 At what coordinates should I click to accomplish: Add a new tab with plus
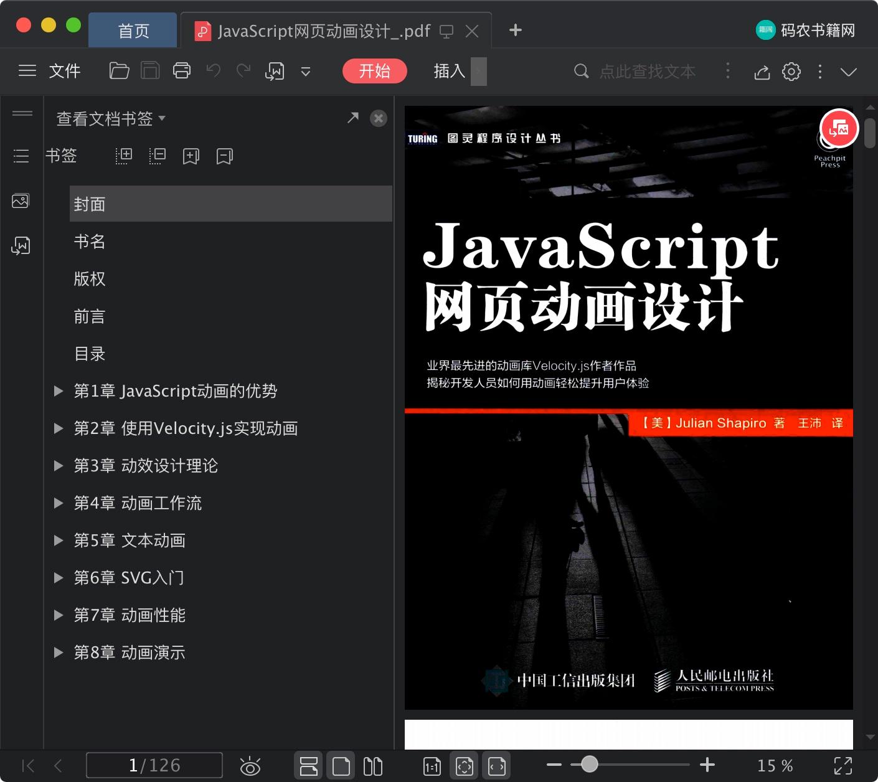(x=516, y=30)
